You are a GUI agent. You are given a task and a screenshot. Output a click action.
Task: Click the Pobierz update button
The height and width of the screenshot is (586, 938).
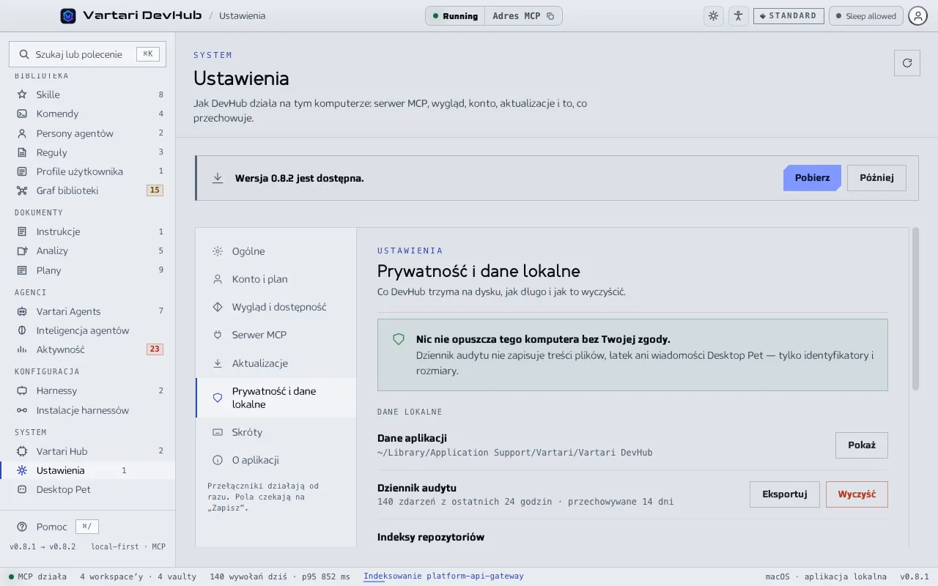[812, 178]
